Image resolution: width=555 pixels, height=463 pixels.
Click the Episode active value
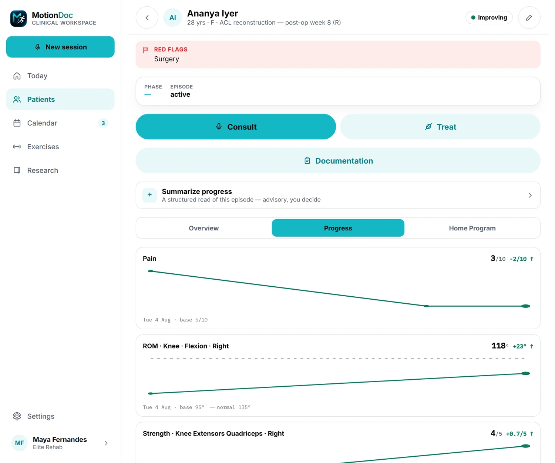click(180, 94)
